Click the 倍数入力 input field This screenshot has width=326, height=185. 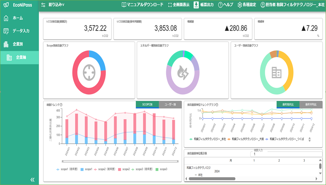(x=287, y=154)
